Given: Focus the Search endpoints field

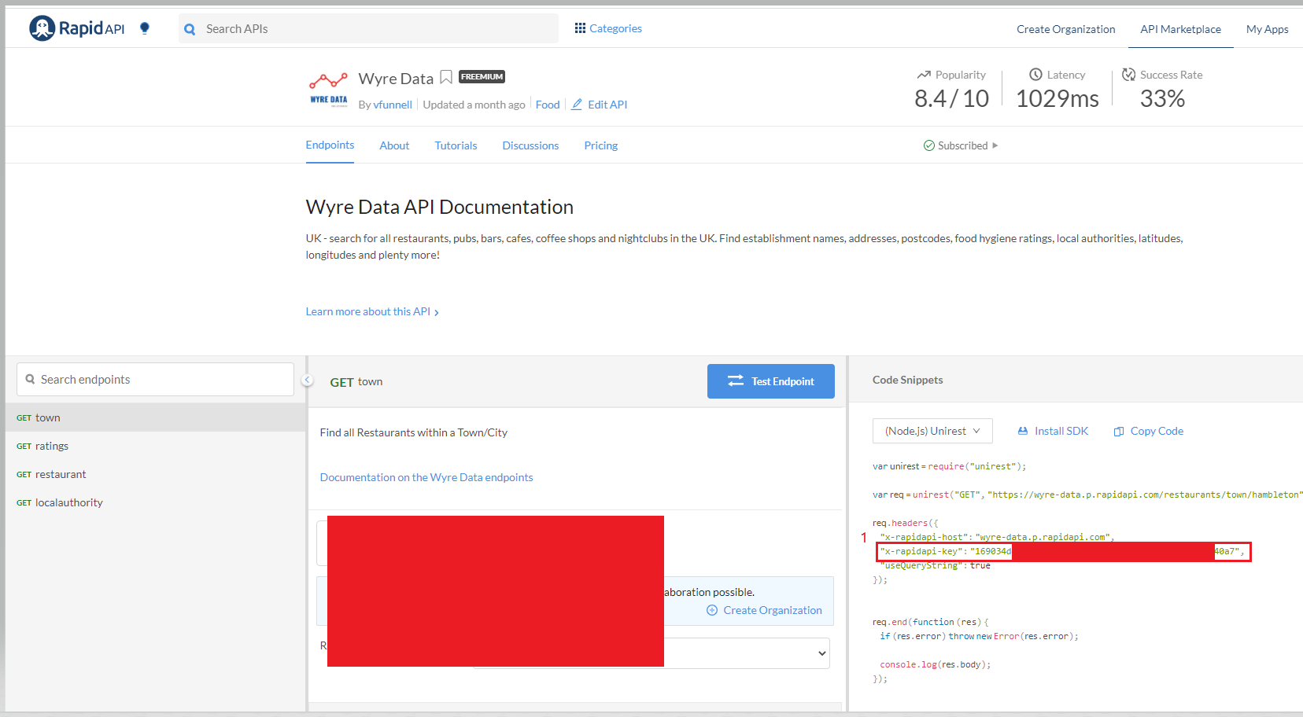Looking at the screenshot, I should [155, 379].
